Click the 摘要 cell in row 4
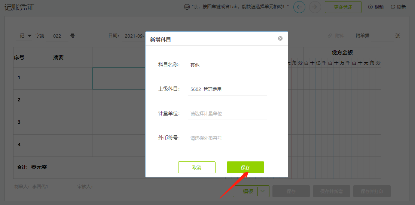 pyautogui.click(x=58, y=145)
